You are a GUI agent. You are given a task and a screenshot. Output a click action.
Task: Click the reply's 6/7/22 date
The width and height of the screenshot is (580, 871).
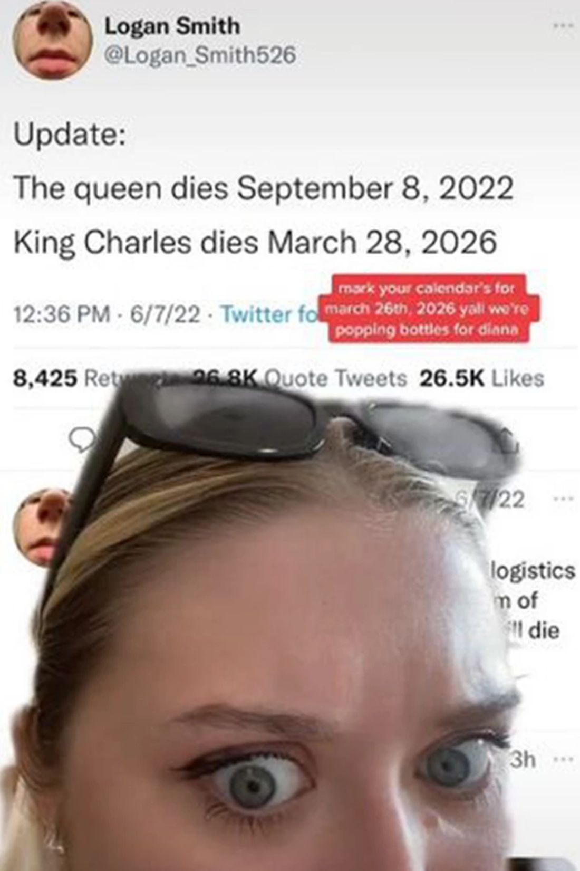[491, 499]
